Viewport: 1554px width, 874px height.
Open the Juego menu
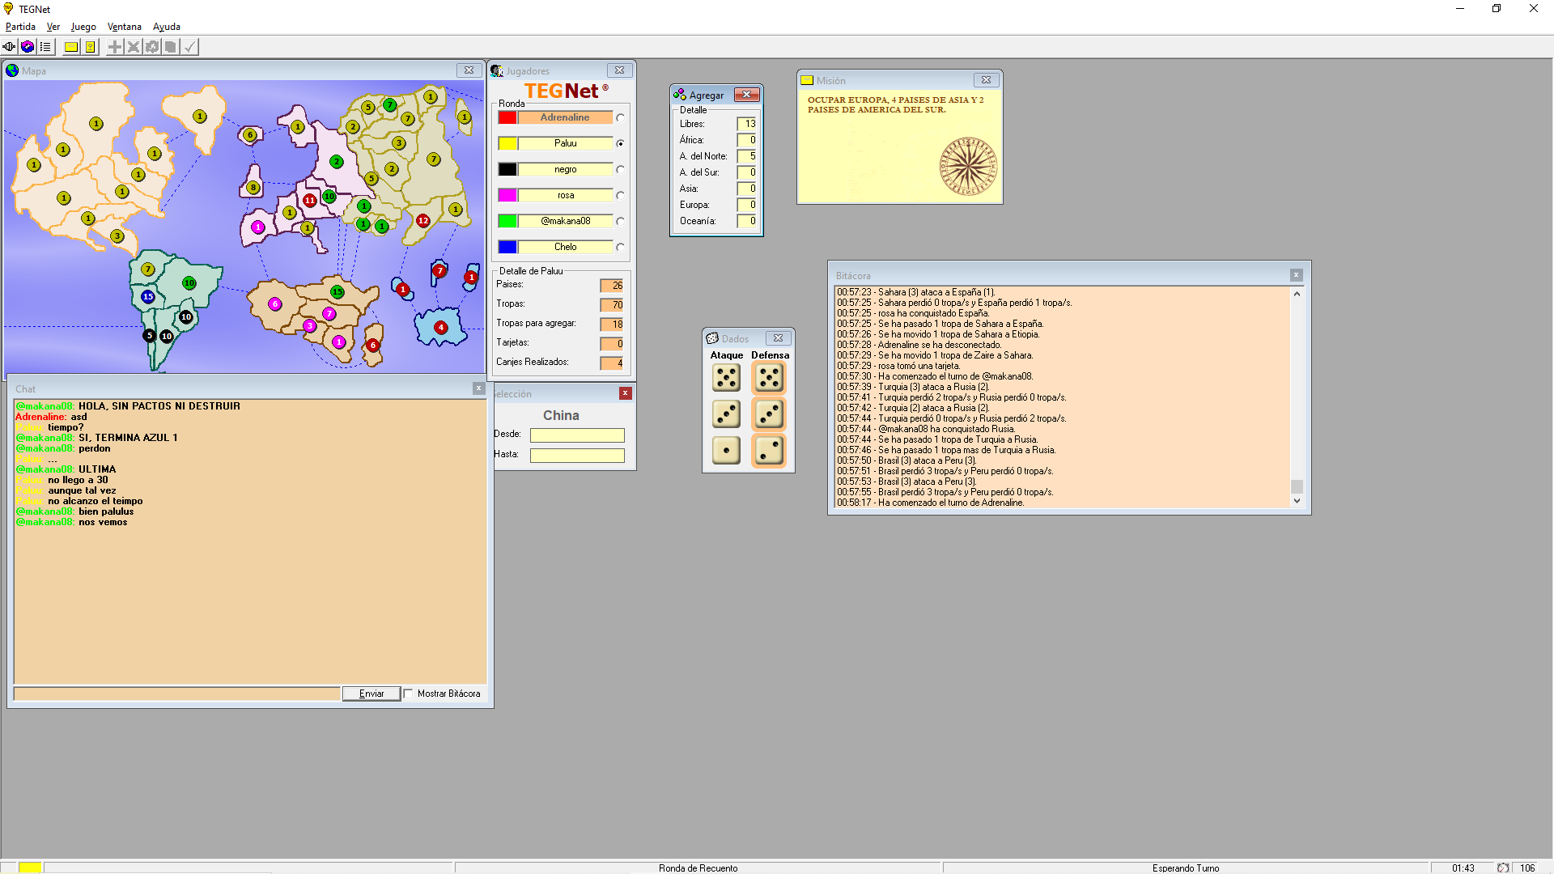(83, 27)
